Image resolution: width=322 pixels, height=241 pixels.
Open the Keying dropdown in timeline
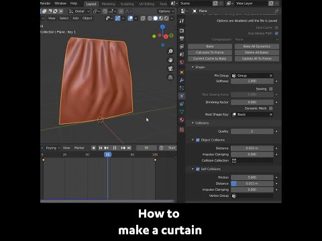click(x=53, y=148)
